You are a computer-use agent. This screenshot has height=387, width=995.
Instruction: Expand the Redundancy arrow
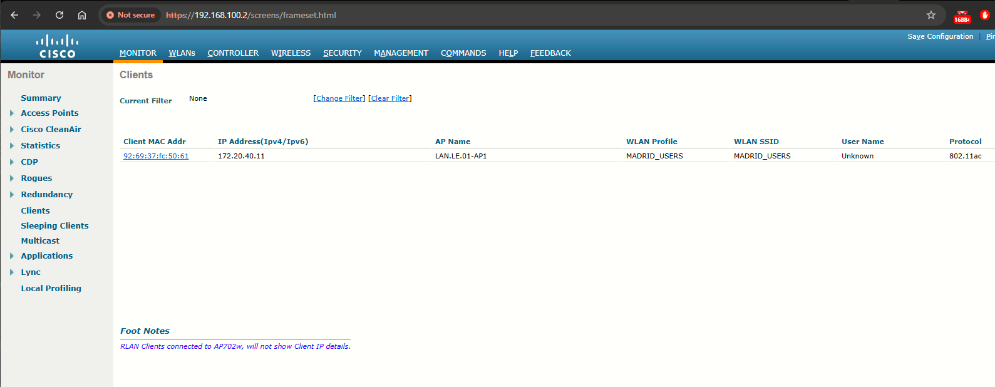[x=12, y=195]
